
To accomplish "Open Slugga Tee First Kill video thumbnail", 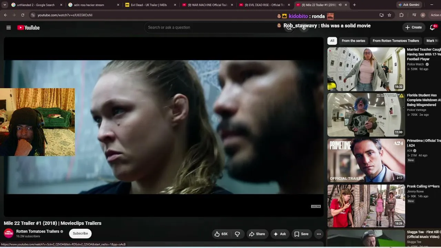I will pyautogui.click(x=366, y=238).
